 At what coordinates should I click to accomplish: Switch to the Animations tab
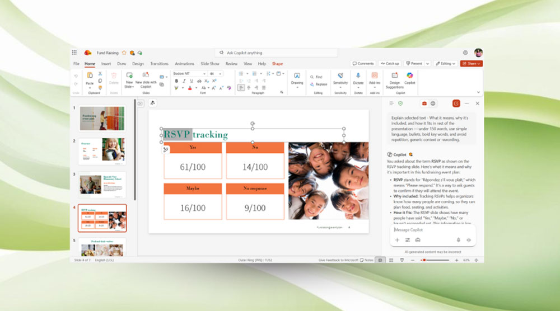(x=184, y=64)
